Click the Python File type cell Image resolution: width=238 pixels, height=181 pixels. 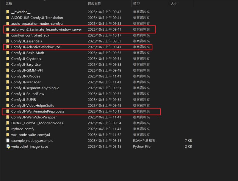click(x=142, y=147)
